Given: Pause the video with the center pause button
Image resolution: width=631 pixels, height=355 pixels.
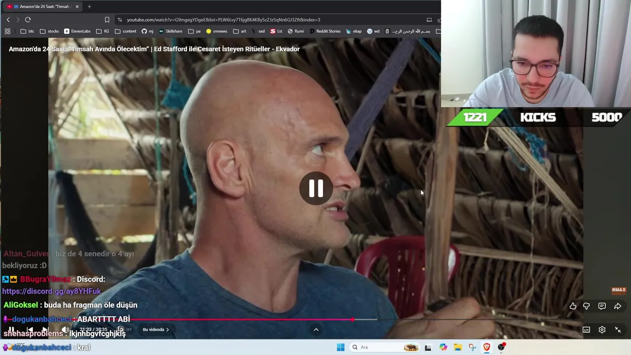Looking at the screenshot, I should [315, 188].
